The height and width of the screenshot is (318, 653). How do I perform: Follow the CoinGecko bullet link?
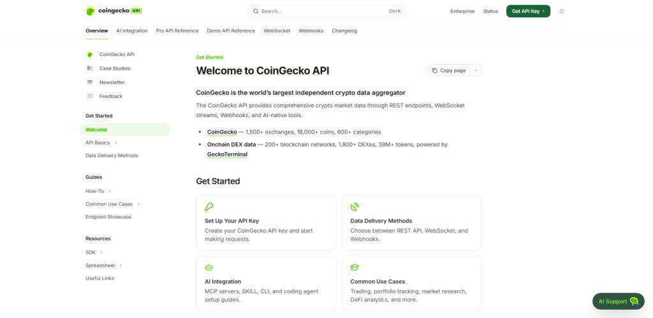[x=222, y=132]
